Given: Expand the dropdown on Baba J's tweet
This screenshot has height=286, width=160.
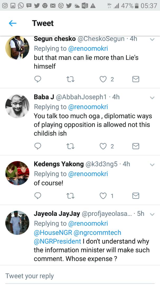Looking at the screenshot, I should coord(152,98).
